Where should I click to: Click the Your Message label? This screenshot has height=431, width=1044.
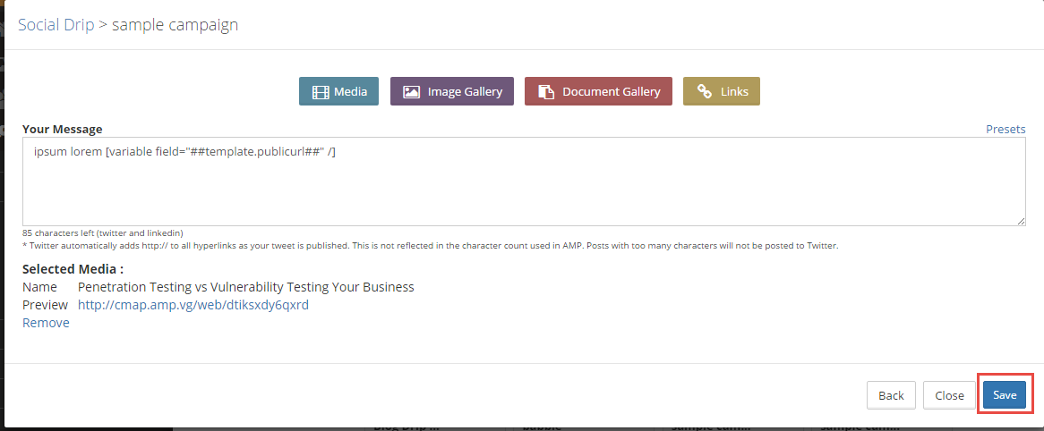(x=63, y=129)
